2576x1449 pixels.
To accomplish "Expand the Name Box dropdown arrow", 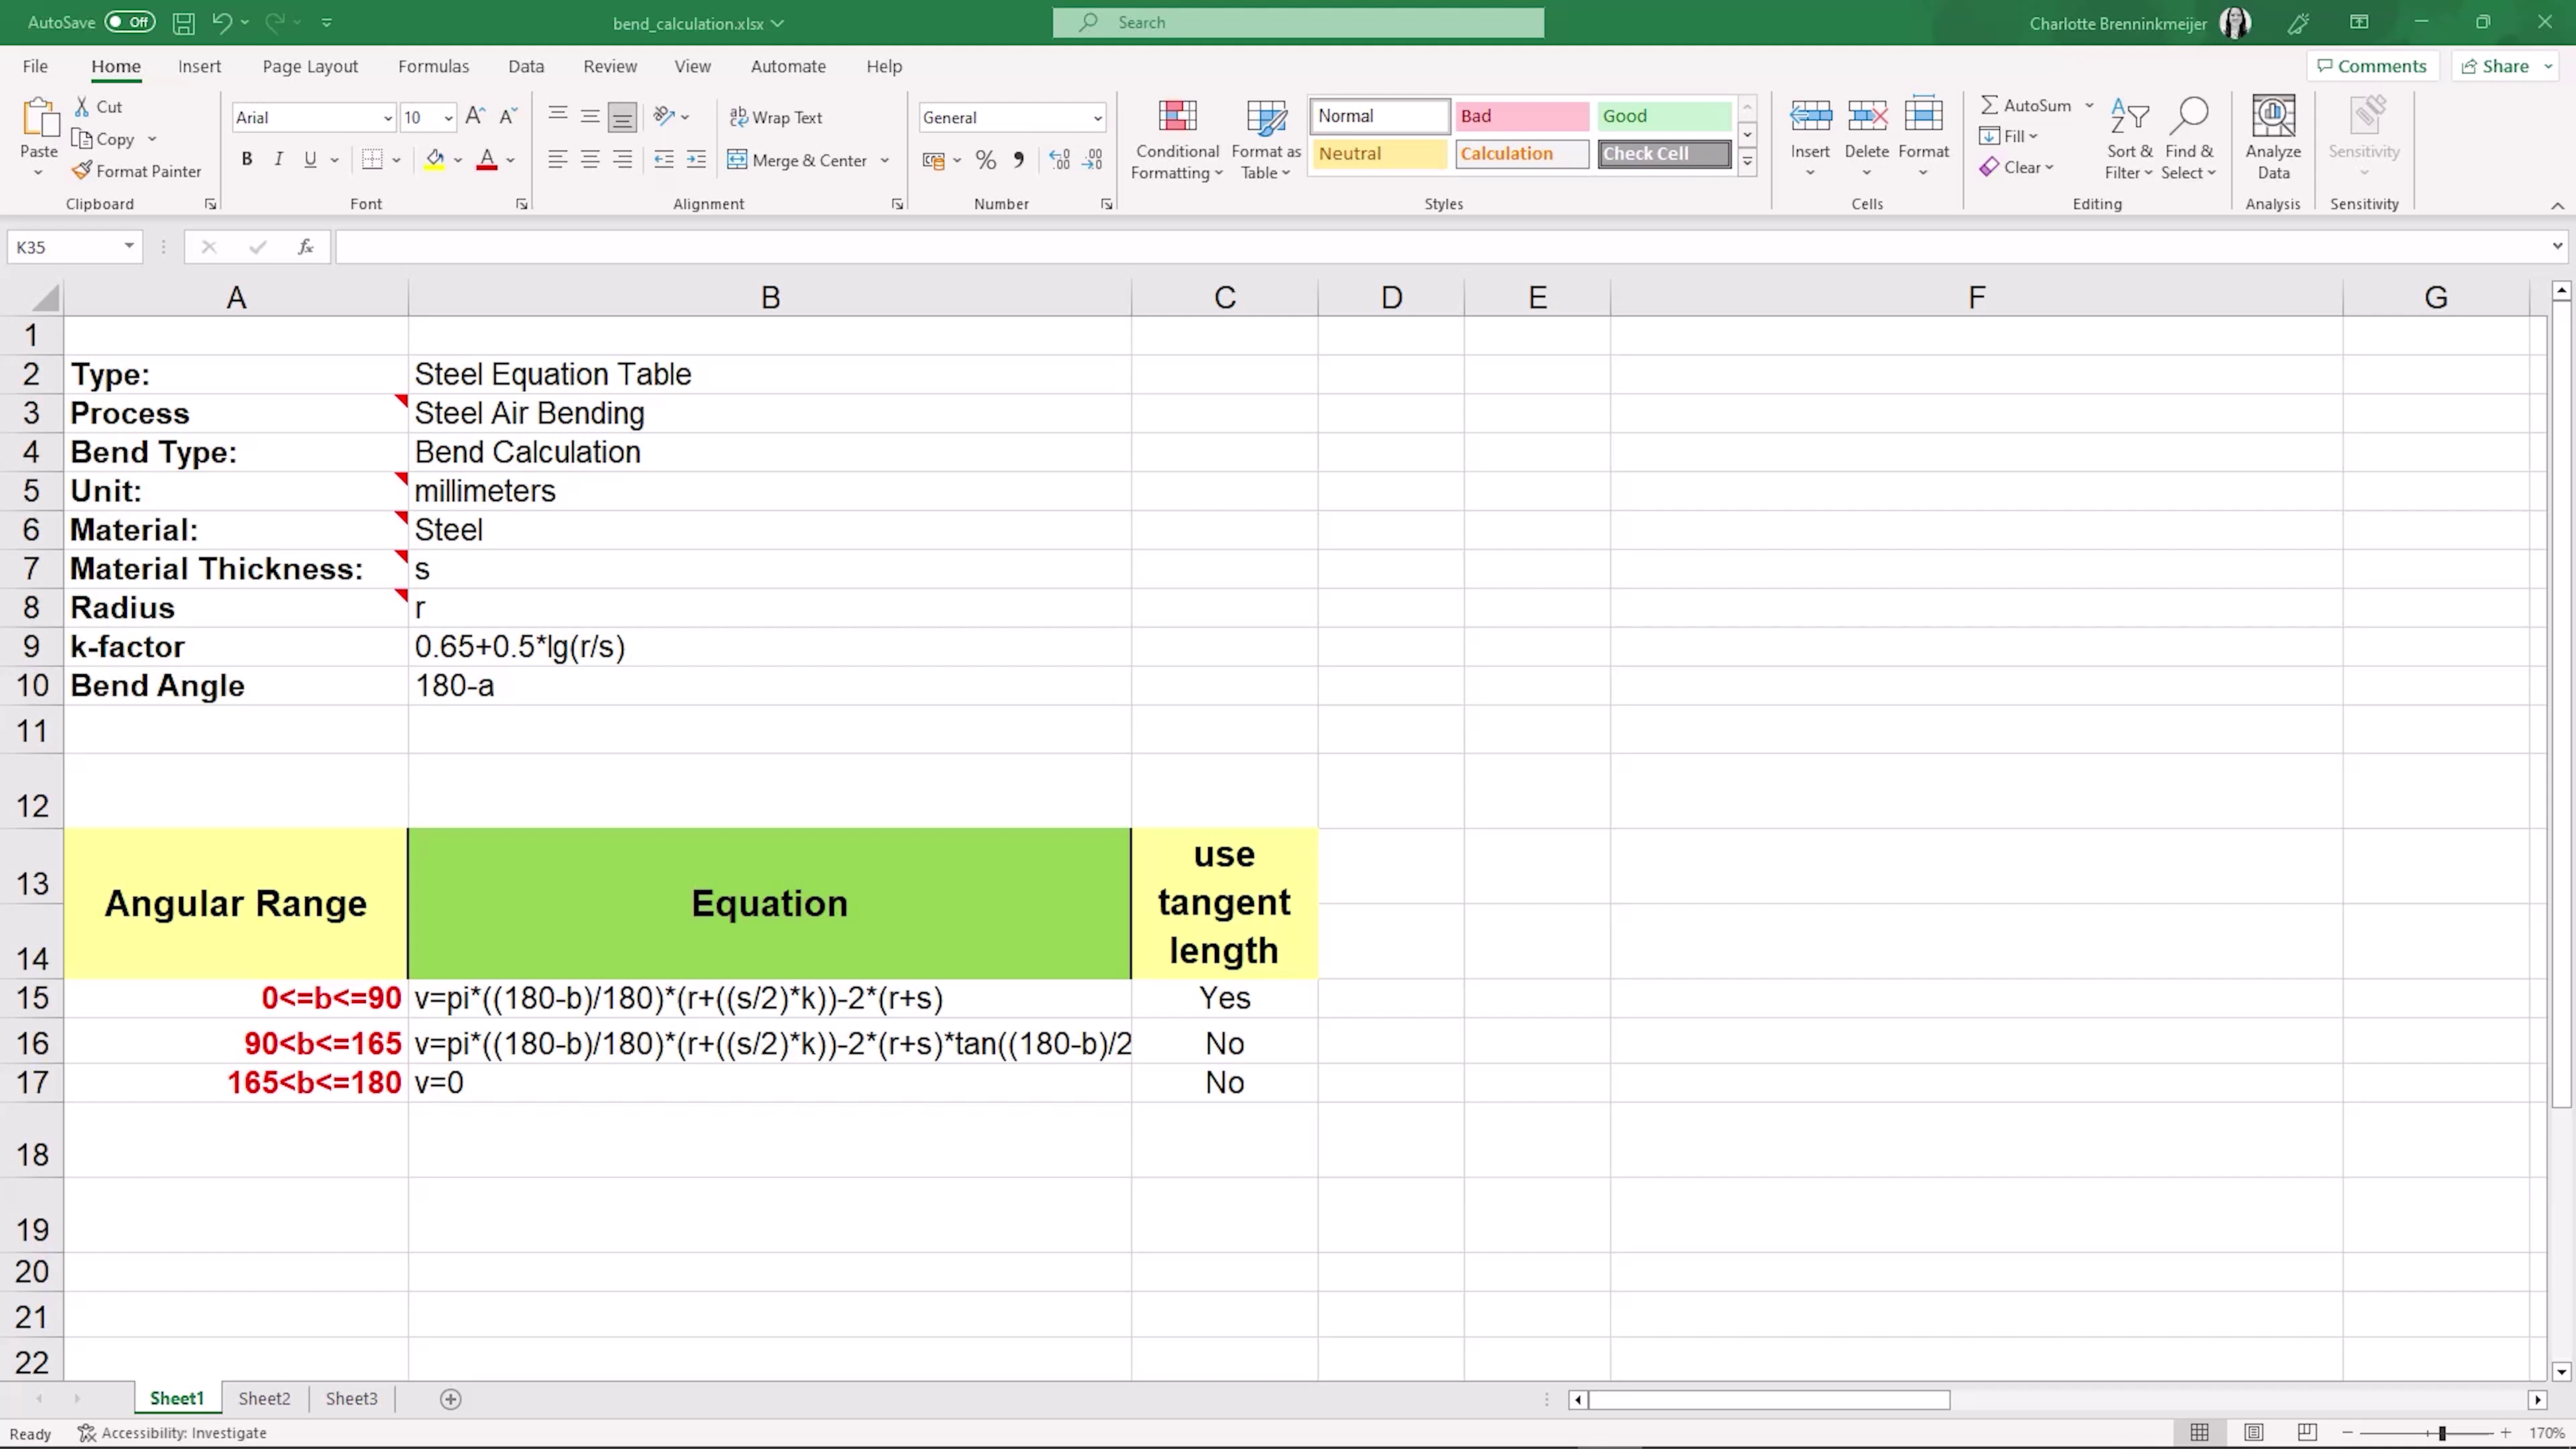I will coord(129,247).
